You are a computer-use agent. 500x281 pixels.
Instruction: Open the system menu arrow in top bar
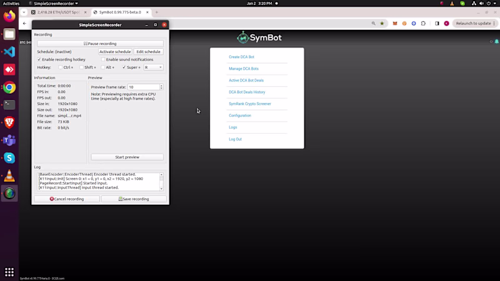(x=495, y=4)
